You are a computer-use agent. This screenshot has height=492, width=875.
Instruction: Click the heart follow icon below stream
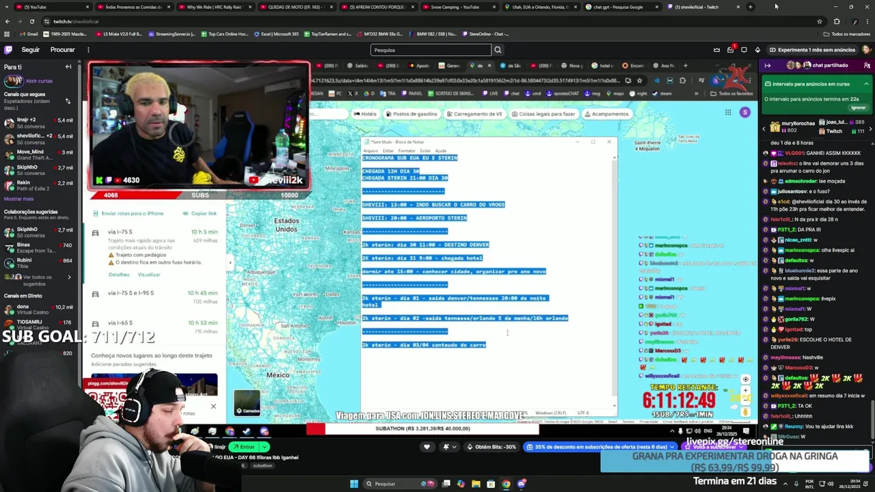pos(427,447)
